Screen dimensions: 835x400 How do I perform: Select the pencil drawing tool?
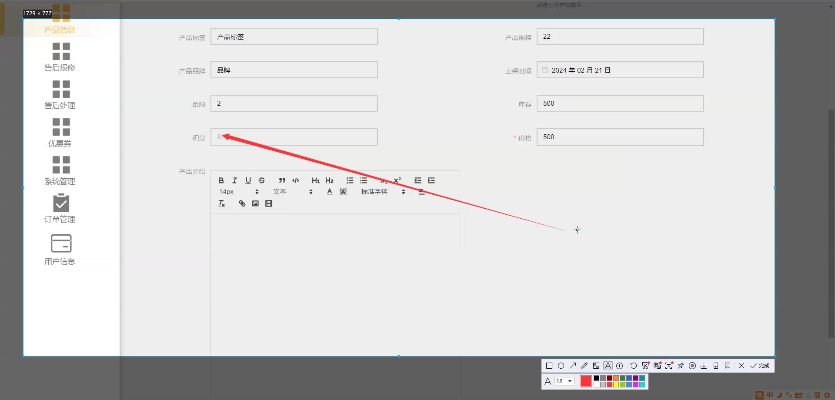[x=584, y=366]
